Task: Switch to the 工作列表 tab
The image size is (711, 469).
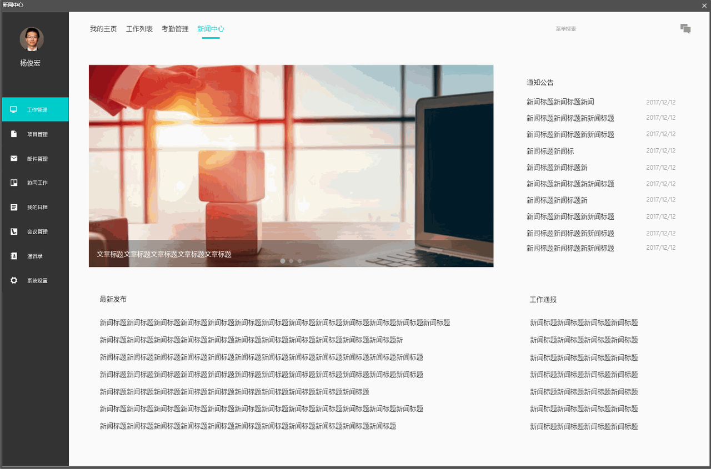Action: pyautogui.click(x=139, y=29)
